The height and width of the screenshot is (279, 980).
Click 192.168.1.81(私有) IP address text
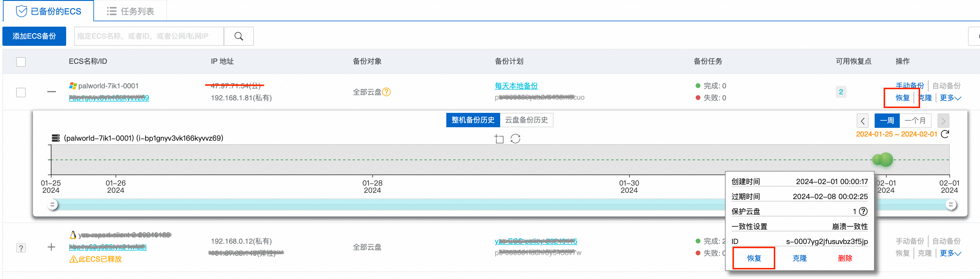[x=241, y=98]
